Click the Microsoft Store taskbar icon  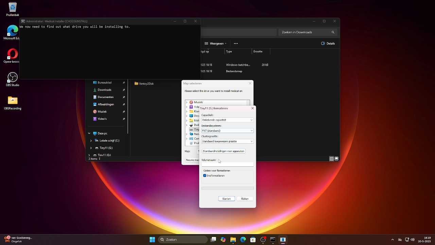pyautogui.click(x=253, y=240)
